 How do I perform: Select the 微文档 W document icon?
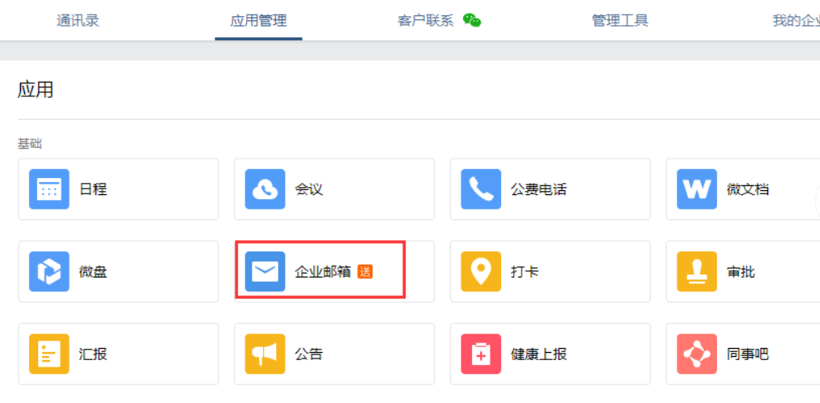(x=697, y=189)
